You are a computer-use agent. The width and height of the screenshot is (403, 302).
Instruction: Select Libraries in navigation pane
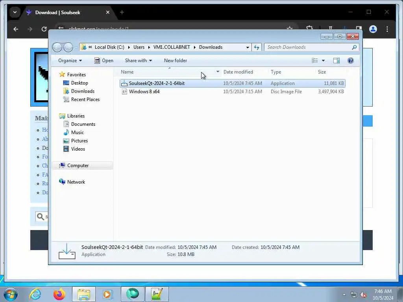coord(76,116)
